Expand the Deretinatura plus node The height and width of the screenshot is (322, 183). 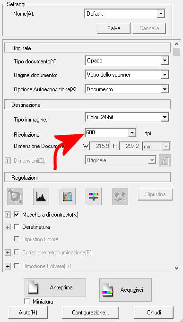[8, 227]
